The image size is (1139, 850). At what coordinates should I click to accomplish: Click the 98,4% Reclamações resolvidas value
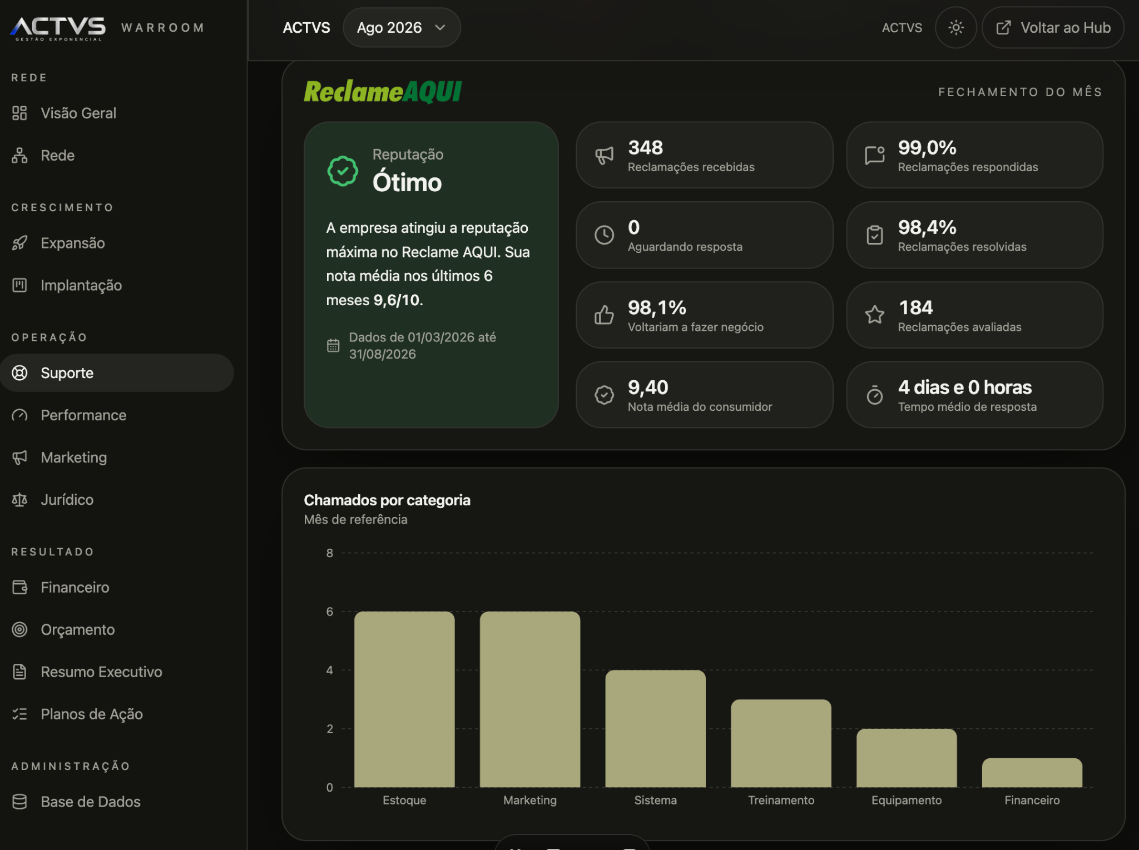click(x=927, y=227)
